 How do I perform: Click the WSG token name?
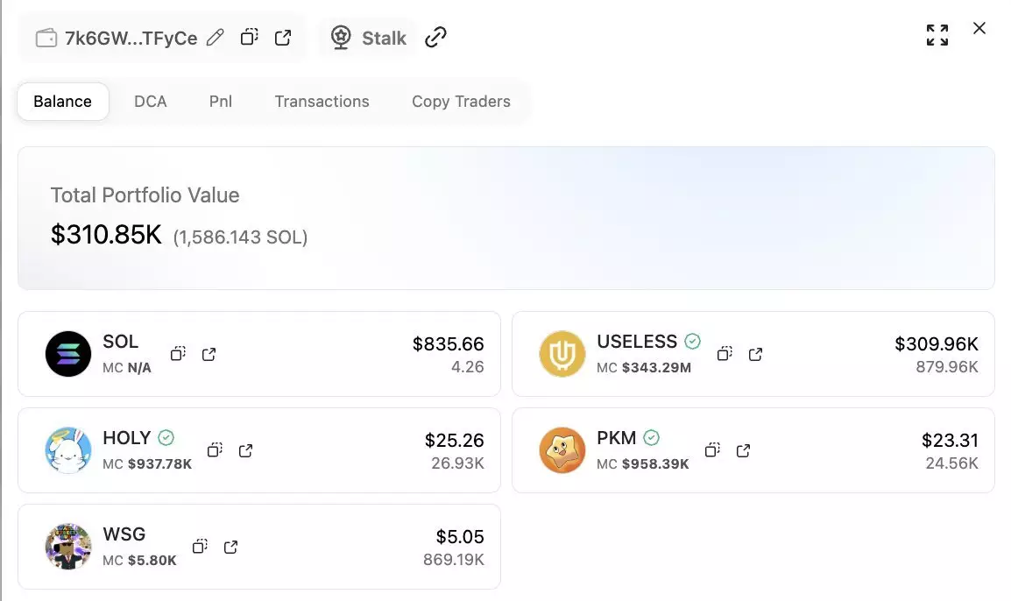124,534
